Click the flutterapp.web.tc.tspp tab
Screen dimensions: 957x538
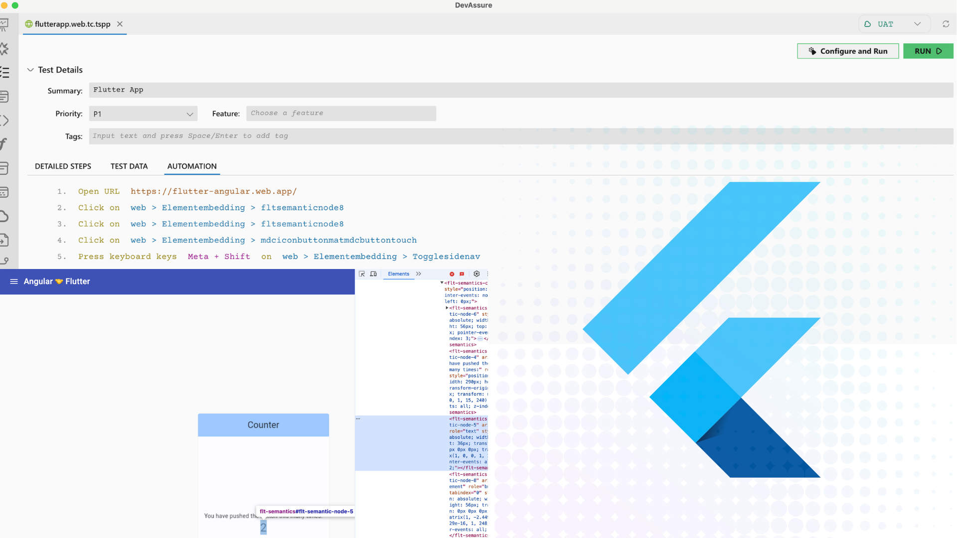tap(72, 24)
